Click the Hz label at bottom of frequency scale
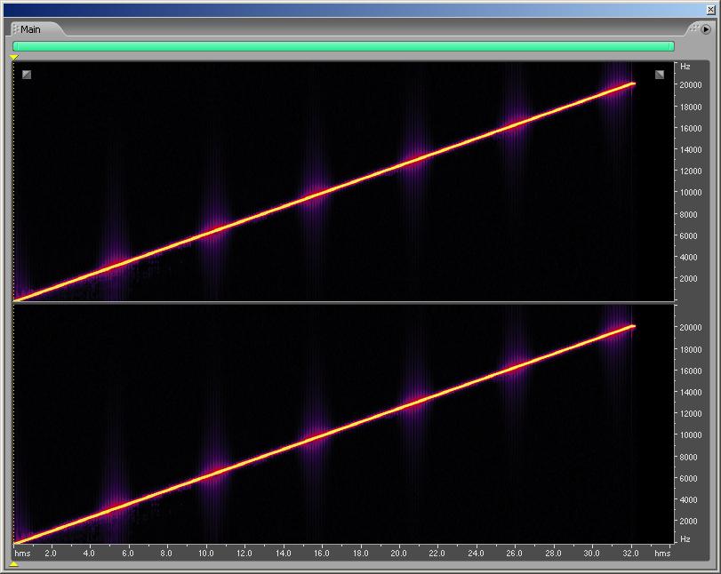The width and height of the screenshot is (721, 574). 685,539
